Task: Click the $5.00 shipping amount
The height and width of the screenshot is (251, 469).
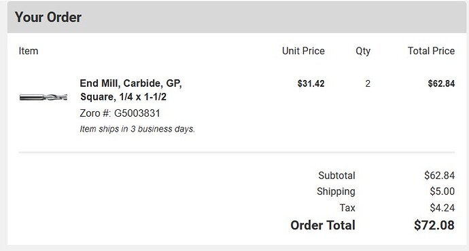Action: (x=442, y=191)
